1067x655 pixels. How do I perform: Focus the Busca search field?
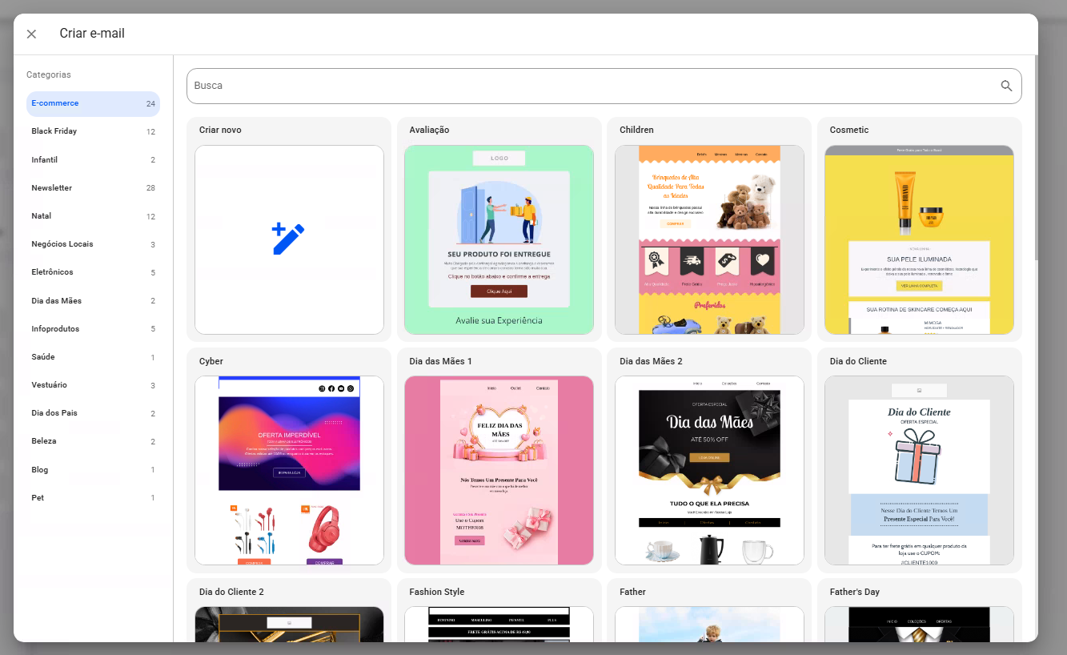[x=604, y=86]
